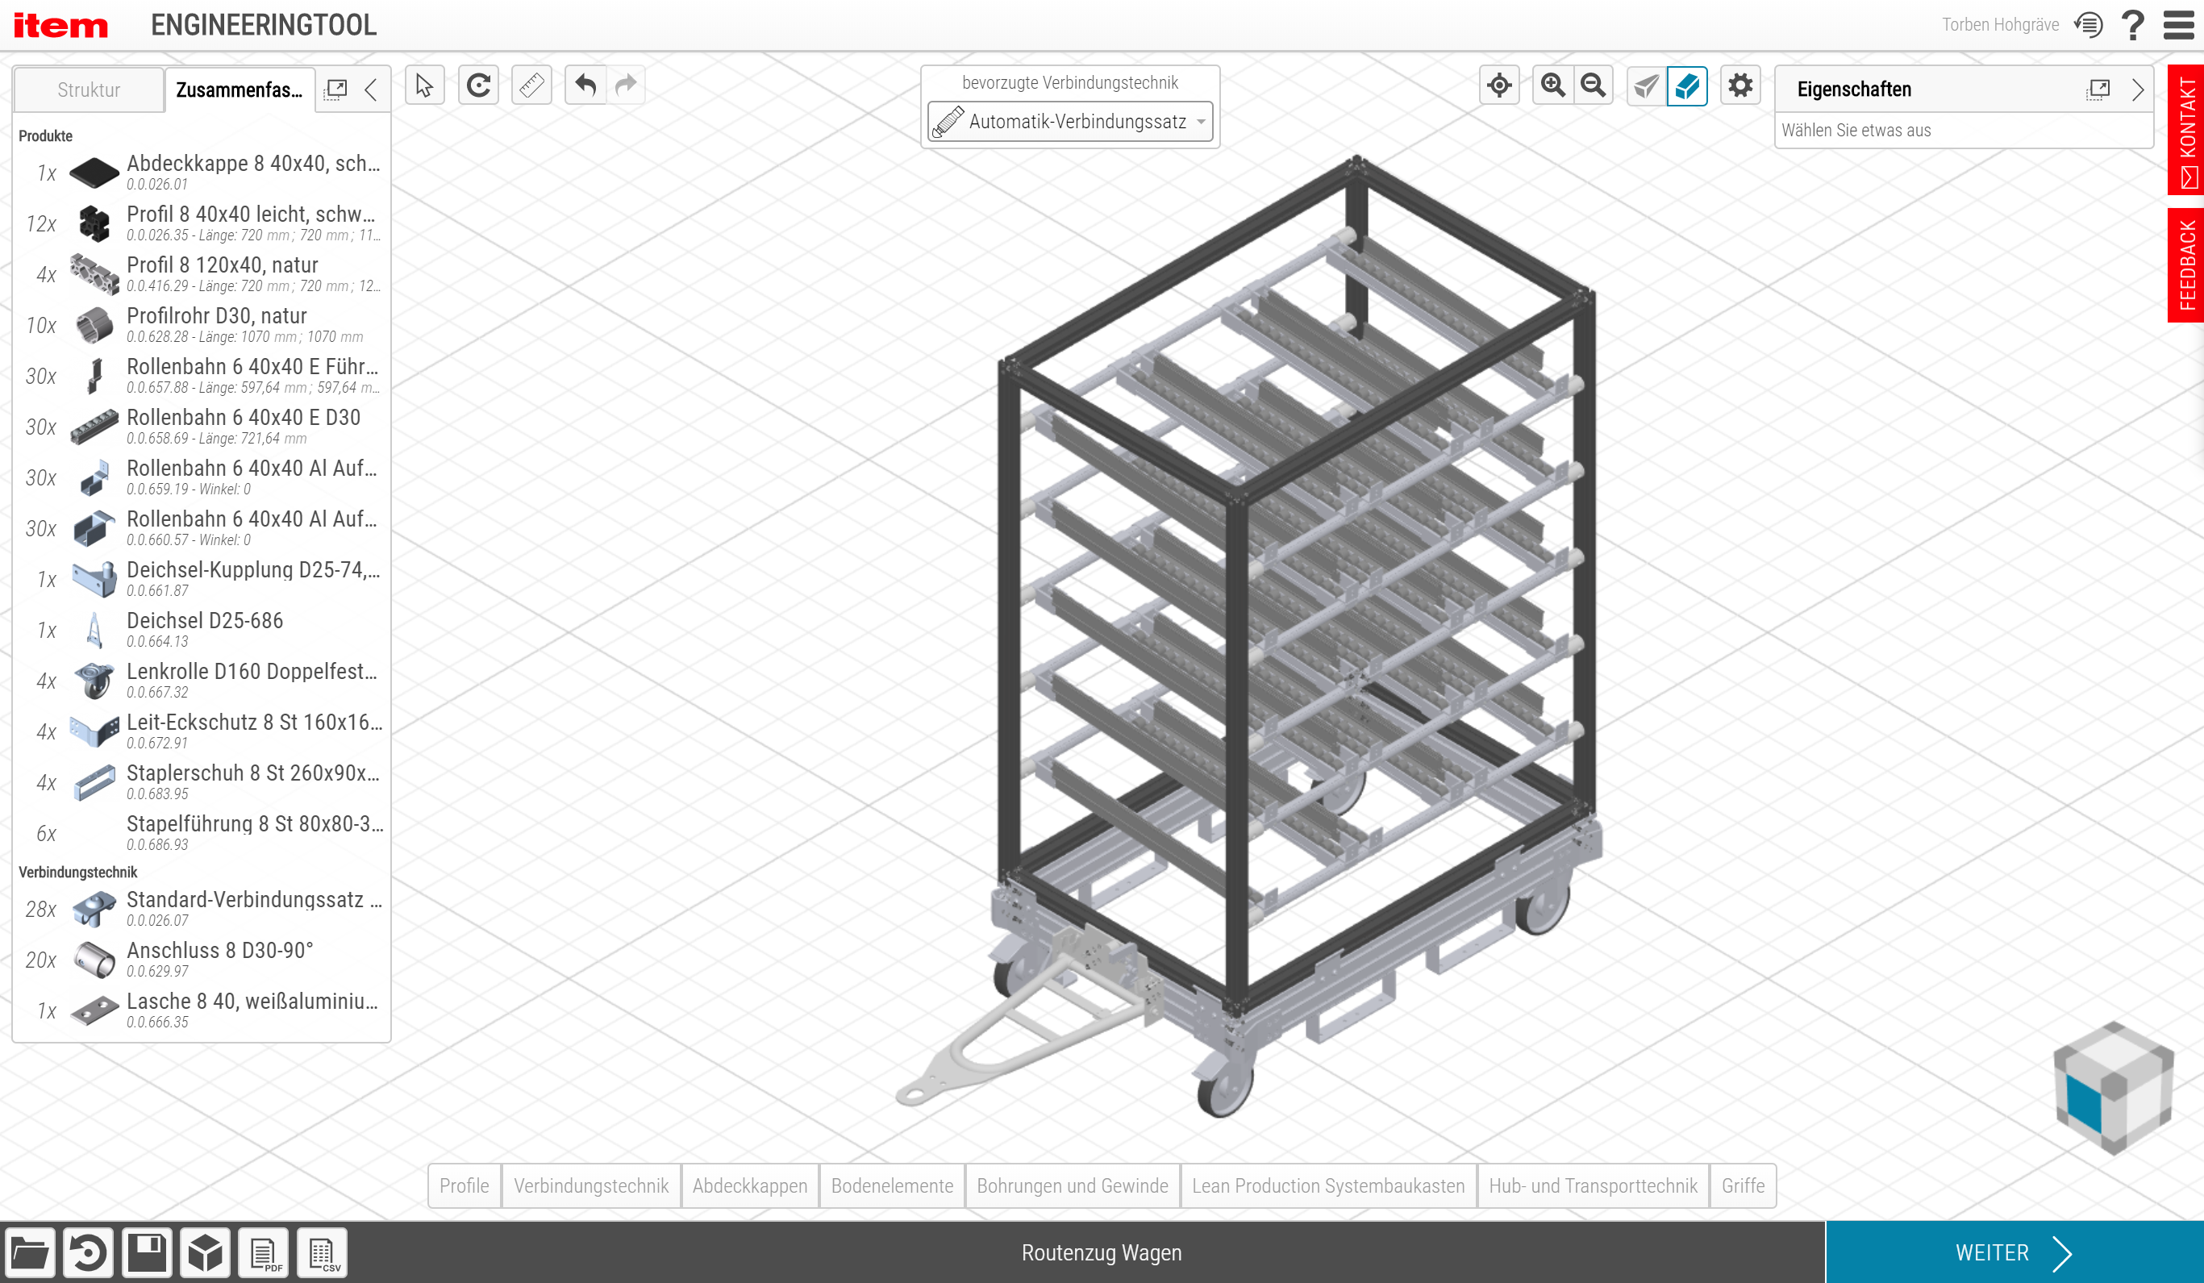Zoom out of the 3D model
Image resolution: width=2204 pixels, height=1283 pixels.
[x=1594, y=85]
